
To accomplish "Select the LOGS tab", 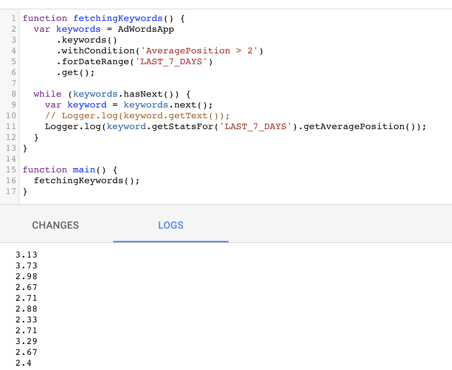I will 170,225.
